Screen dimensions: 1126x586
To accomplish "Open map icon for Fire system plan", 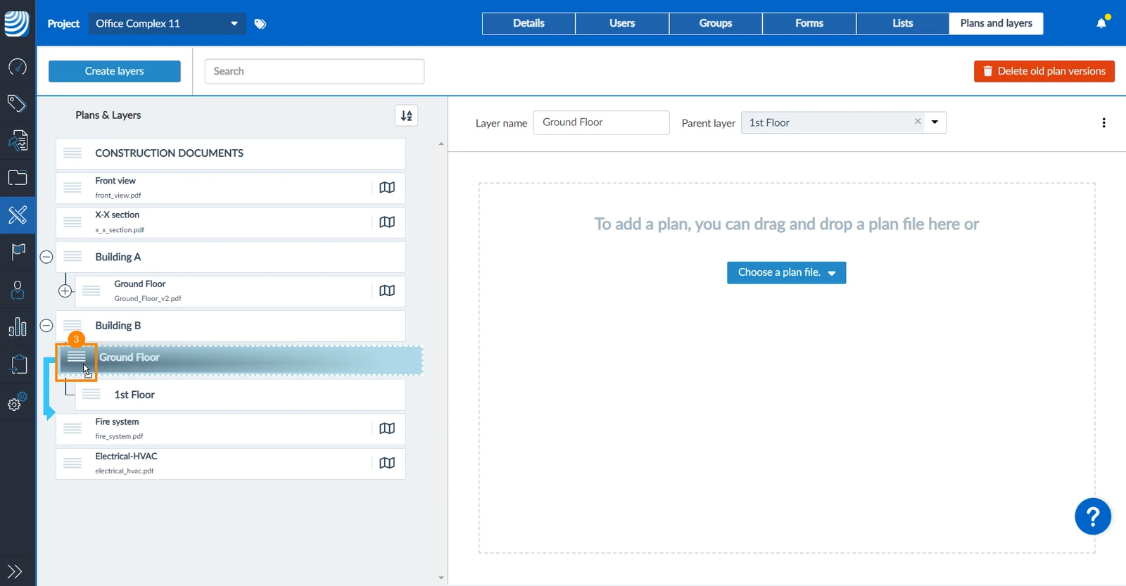I will point(387,428).
